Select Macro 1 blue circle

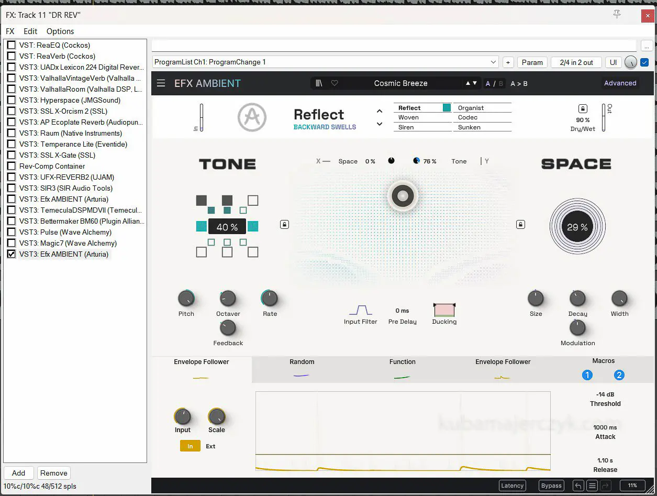coord(587,375)
